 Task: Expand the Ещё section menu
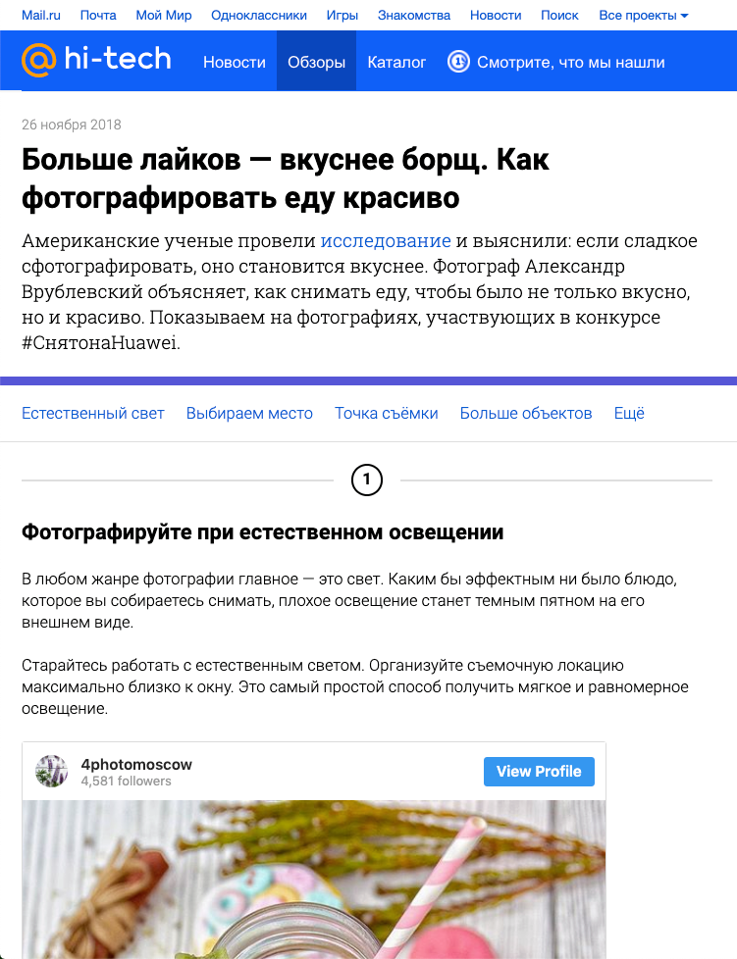tap(629, 414)
